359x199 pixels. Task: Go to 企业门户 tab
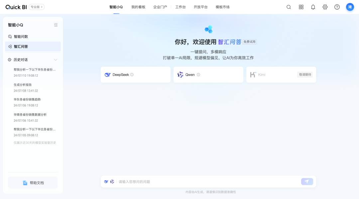click(x=160, y=7)
